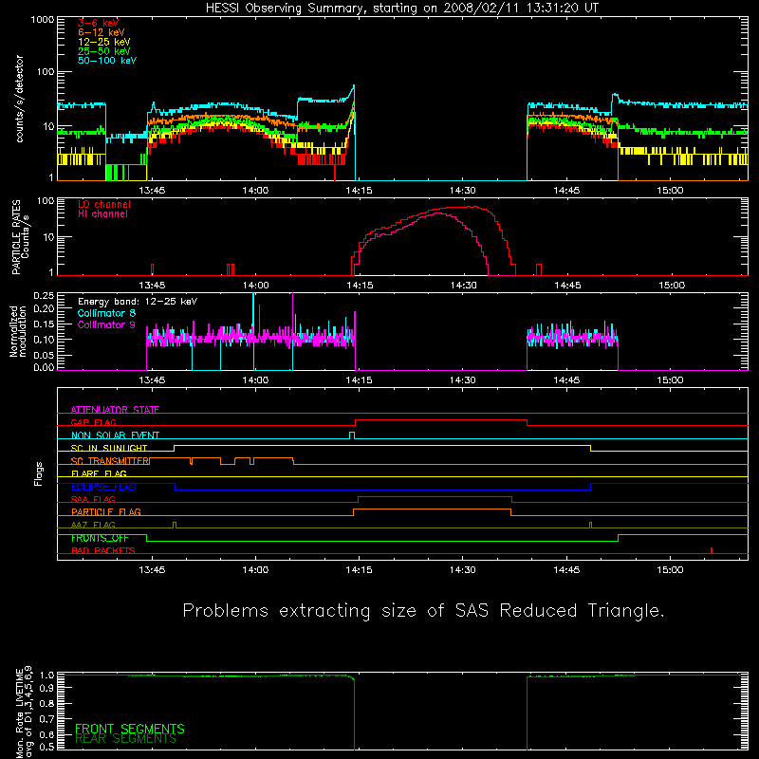Click the 14:15 tick label under count-rate plot
Viewport: 759px width, 759px height.
click(x=359, y=191)
